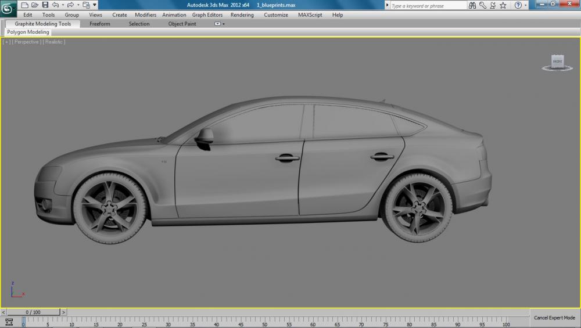This screenshot has height=328, width=581.
Task: Click the Polygon Modeling panel button
Action: pyautogui.click(x=28, y=33)
